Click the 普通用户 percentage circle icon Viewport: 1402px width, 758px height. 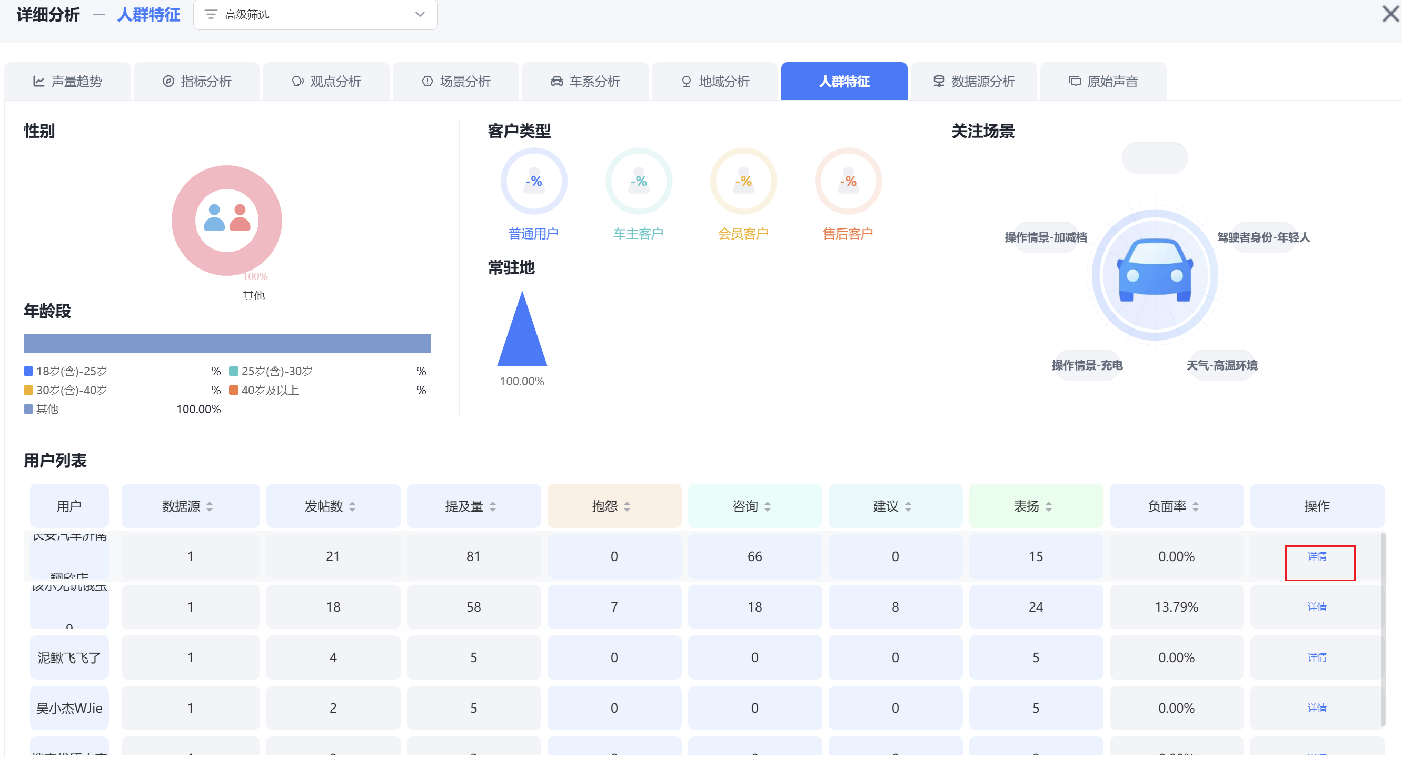coord(533,181)
